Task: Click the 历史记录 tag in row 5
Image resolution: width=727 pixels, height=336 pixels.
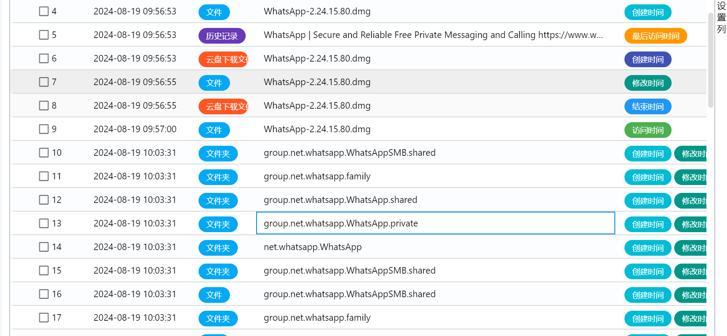Action: 222,36
